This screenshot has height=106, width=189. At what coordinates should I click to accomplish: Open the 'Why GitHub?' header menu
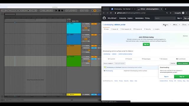pos(113,18)
